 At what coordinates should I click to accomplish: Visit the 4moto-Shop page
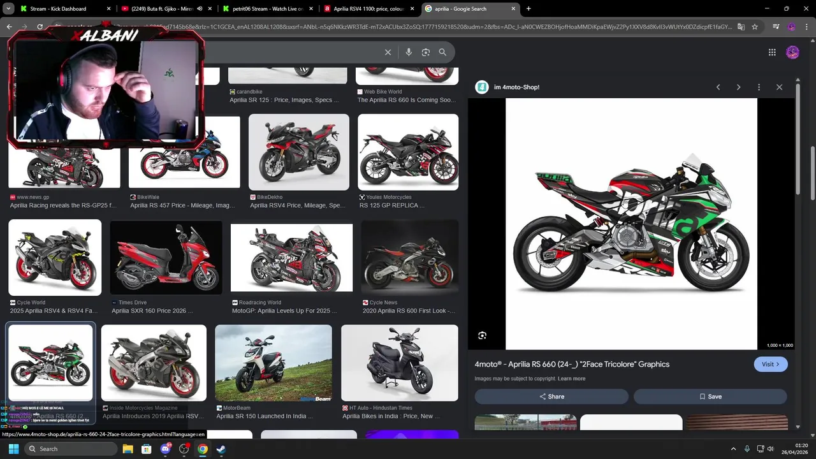(x=771, y=364)
